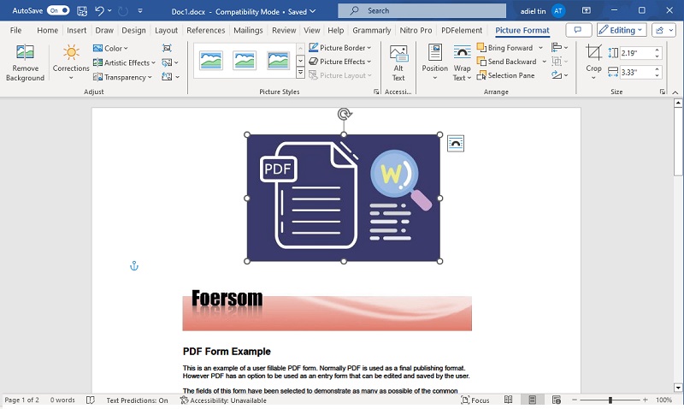Image resolution: width=684 pixels, height=409 pixels.
Task: Click Accessibility: Unavailable status
Action: point(223,400)
